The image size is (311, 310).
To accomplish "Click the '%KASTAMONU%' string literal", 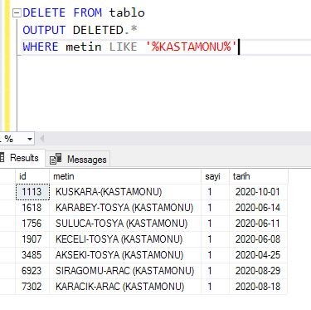I will [x=192, y=47].
